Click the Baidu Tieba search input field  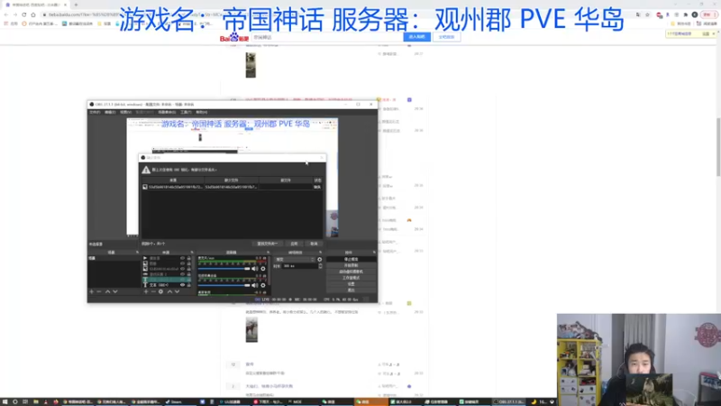tap(327, 37)
